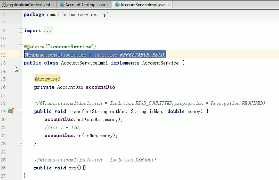Image resolution: width=279 pixels, height=180 pixels.
Task: Click the @Autowired annotation
Action: coord(47,79)
